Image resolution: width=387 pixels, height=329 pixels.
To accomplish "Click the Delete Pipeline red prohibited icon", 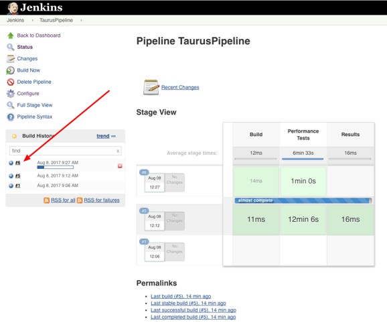I will point(11,82).
